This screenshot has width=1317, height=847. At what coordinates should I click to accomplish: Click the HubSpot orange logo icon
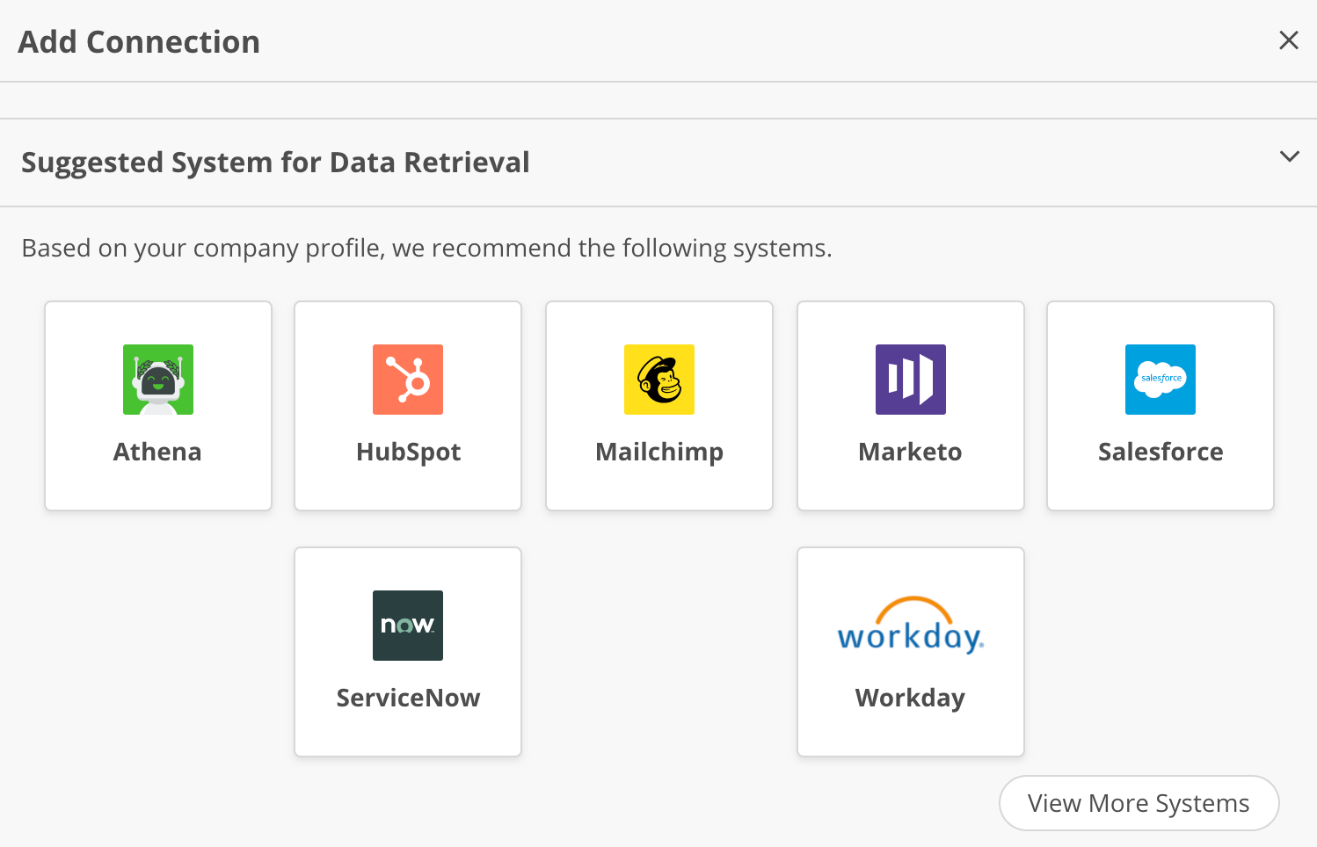(x=408, y=380)
